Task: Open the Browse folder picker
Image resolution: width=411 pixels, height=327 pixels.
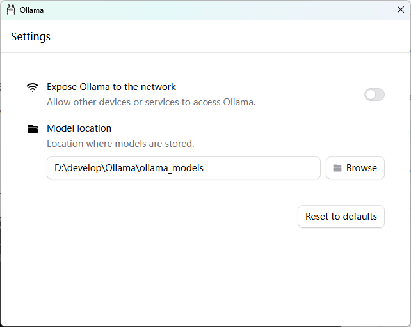Action: click(355, 168)
